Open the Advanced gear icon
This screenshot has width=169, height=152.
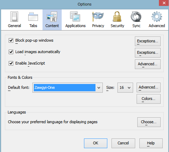(x=157, y=17)
